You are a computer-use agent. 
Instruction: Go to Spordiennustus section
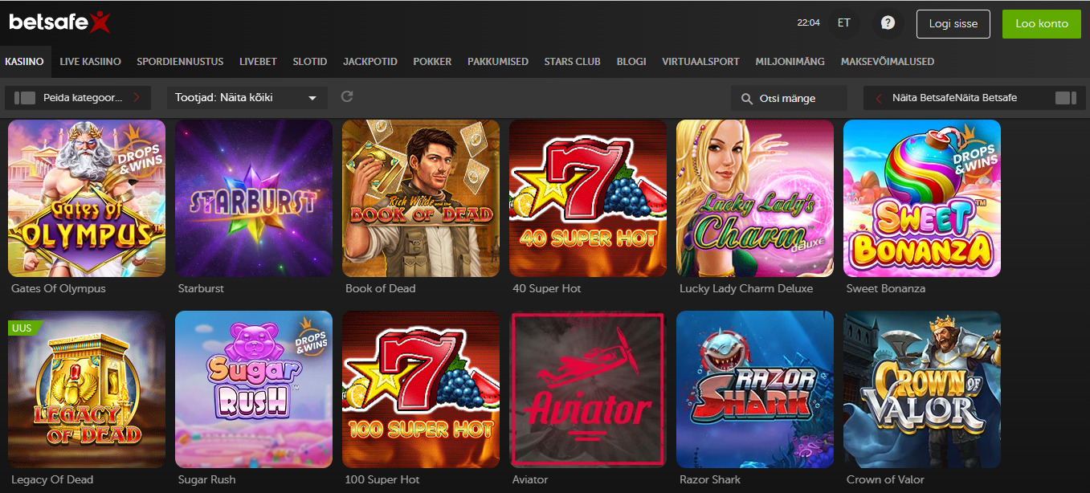point(180,62)
